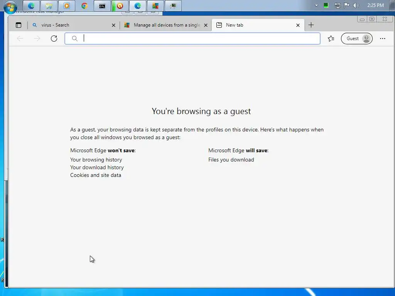Go back with the back arrow
Image resolution: width=395 pixels, height=296 pixels.
click(x=20, y=39)
